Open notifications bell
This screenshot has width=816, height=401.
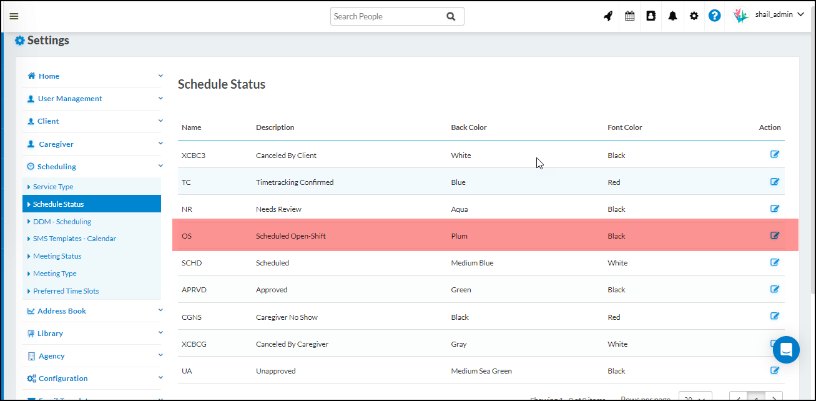(672, 16)
